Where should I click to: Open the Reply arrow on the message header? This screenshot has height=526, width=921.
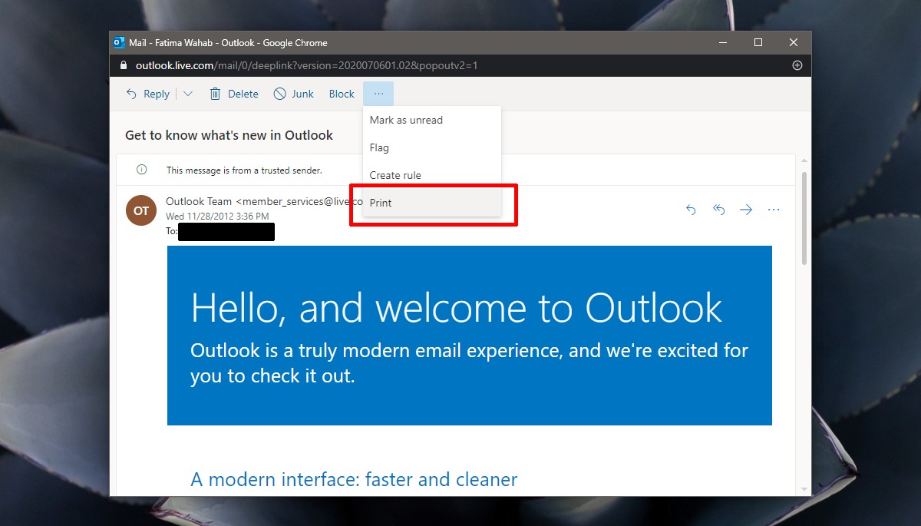(x=691, y=209)
